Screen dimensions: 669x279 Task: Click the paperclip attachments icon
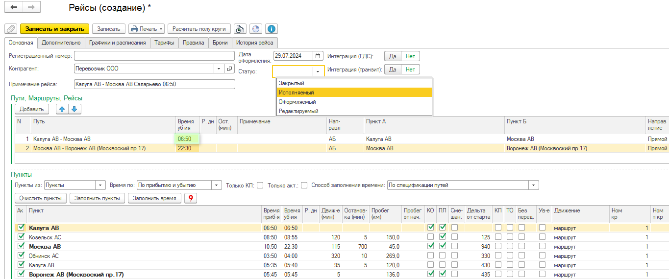click(11, 29)
